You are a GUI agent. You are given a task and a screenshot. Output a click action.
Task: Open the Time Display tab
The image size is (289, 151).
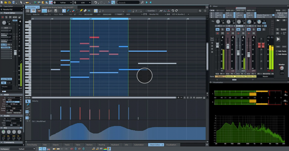coord(32,145)
